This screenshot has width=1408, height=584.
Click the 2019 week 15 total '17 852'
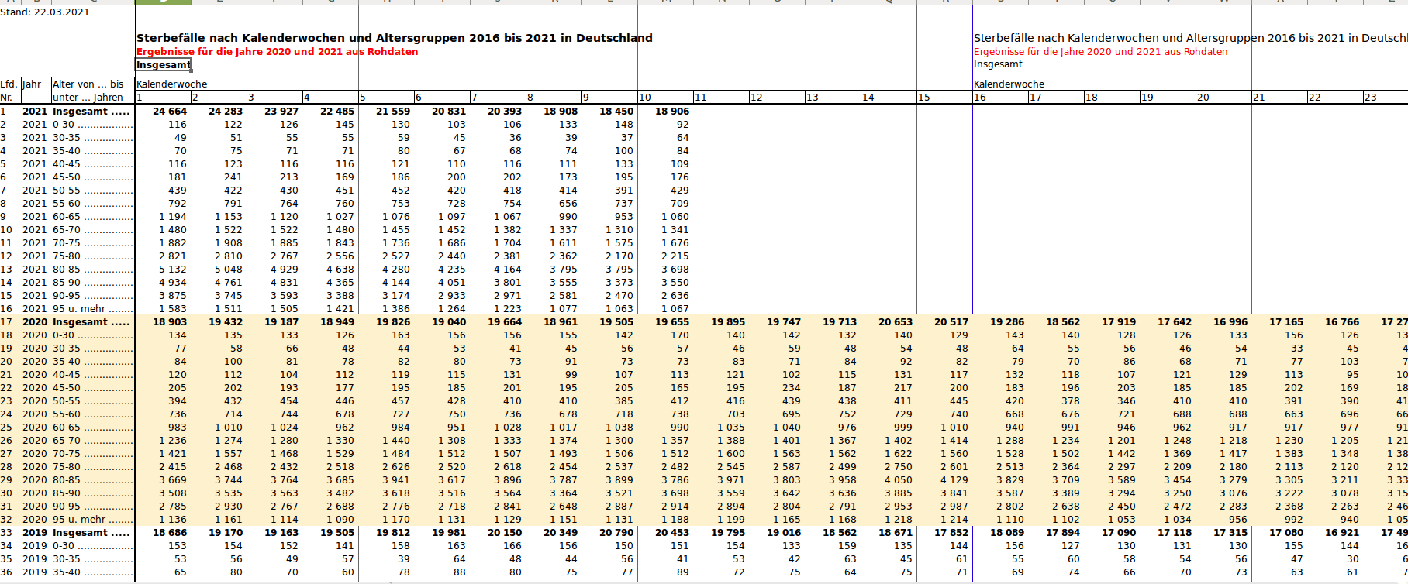(951, 533)
